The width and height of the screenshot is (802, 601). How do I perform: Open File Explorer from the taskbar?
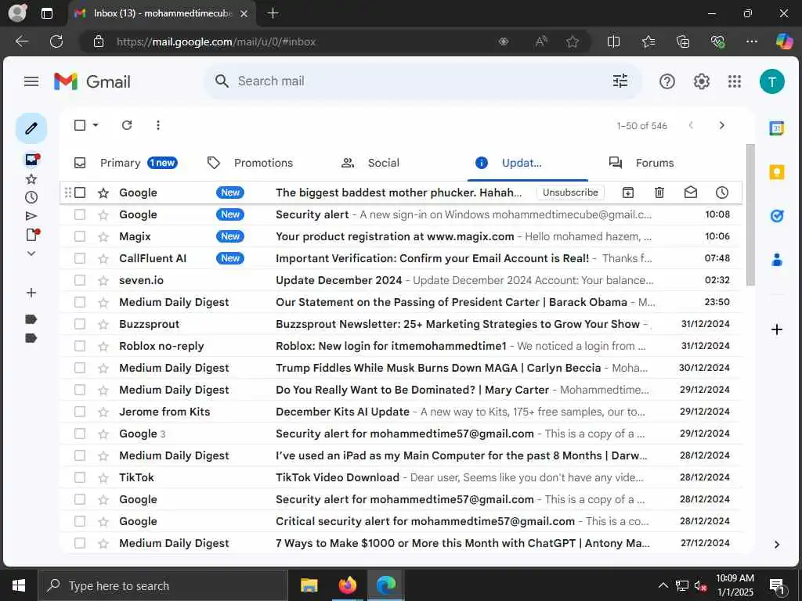pyautogui.click(x=309, y=585)
